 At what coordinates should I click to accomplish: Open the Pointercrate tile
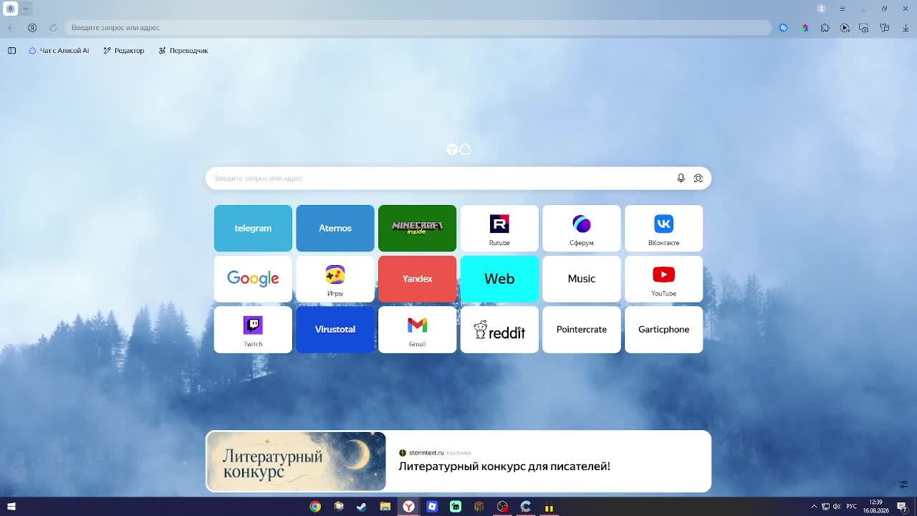pyautogui.click(x=582, y=330)
